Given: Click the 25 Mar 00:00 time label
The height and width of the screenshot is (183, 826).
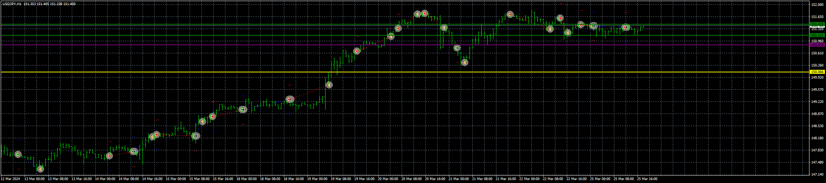Looking at the screenshot, I should [600, 179].
